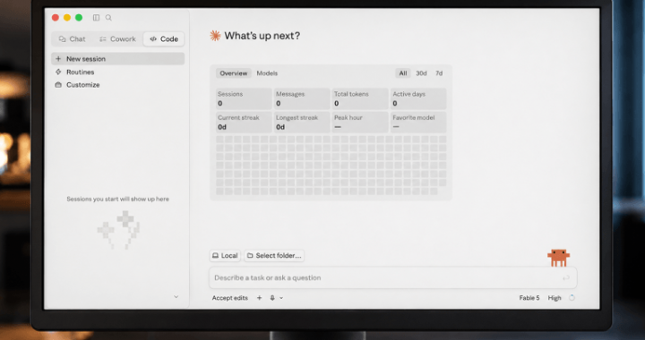Image resolution: width=645 pixels, height=340 pixels.
Task: Click the send arrow in the prompt box
Action: coord(566,278)
